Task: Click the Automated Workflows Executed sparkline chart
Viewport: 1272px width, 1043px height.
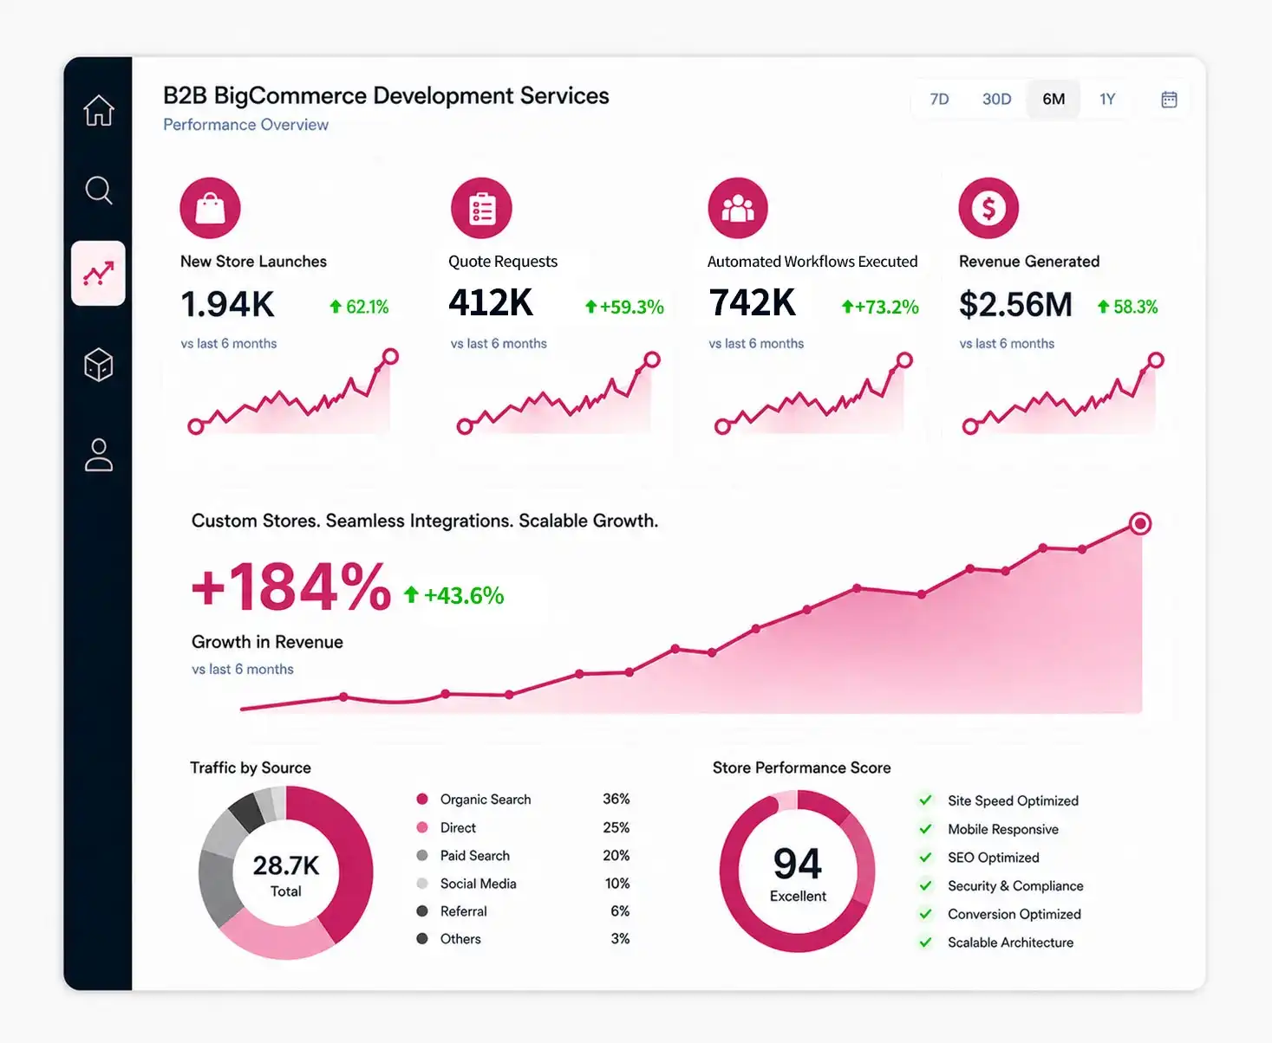Action: 812,392
